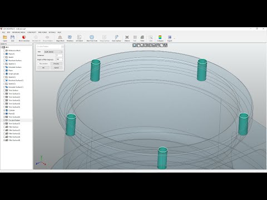Toggle checkbox for first Extruded Surface item
The height and width of the screenshot is (200, 267).
[x=4, y=67]
